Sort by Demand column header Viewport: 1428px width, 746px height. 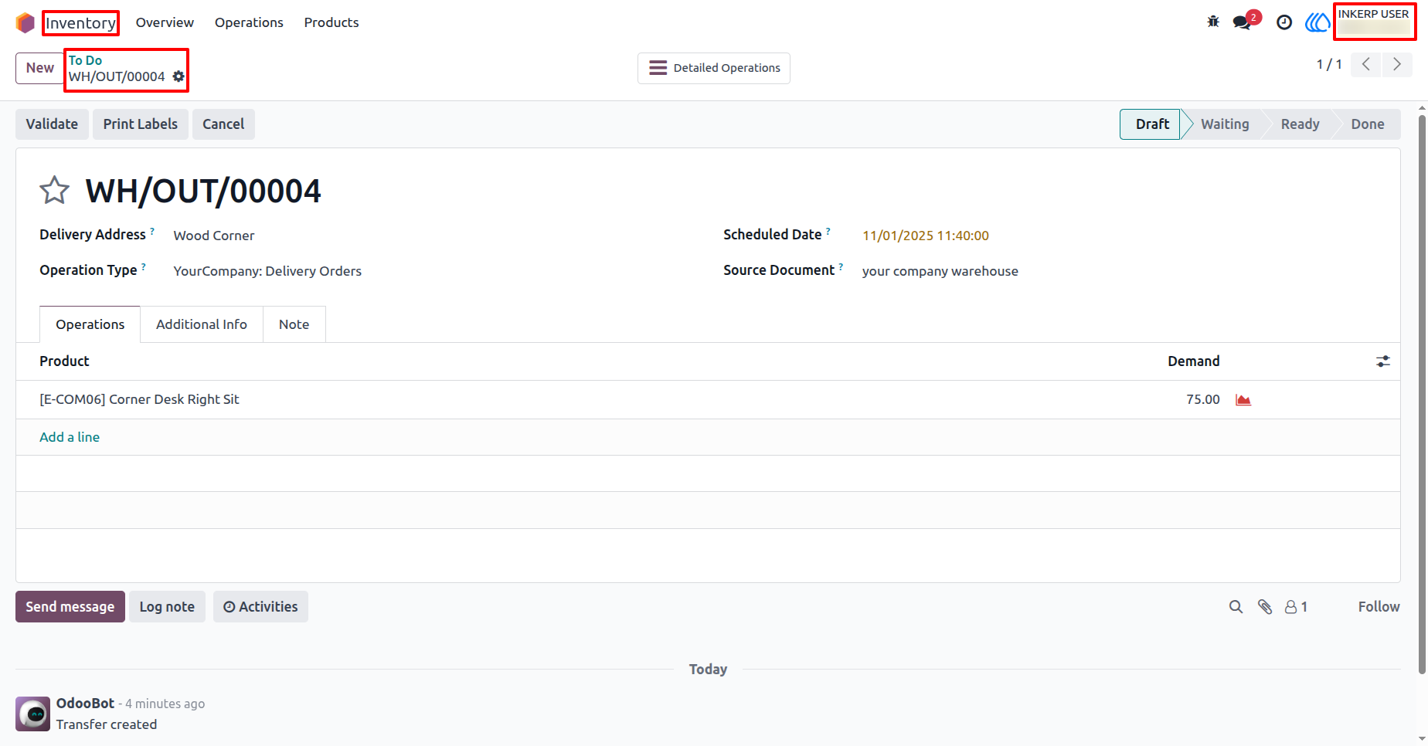1193,361
